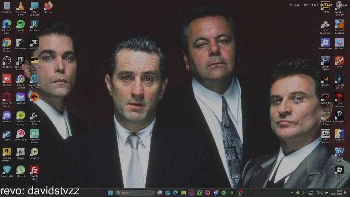Open the EA app desktop shortcut
350x197 pixels.
click(34, 99)
